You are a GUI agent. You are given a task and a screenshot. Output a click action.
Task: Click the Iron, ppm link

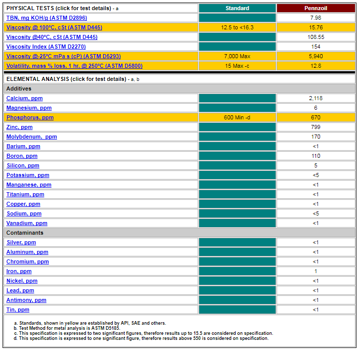19,271
